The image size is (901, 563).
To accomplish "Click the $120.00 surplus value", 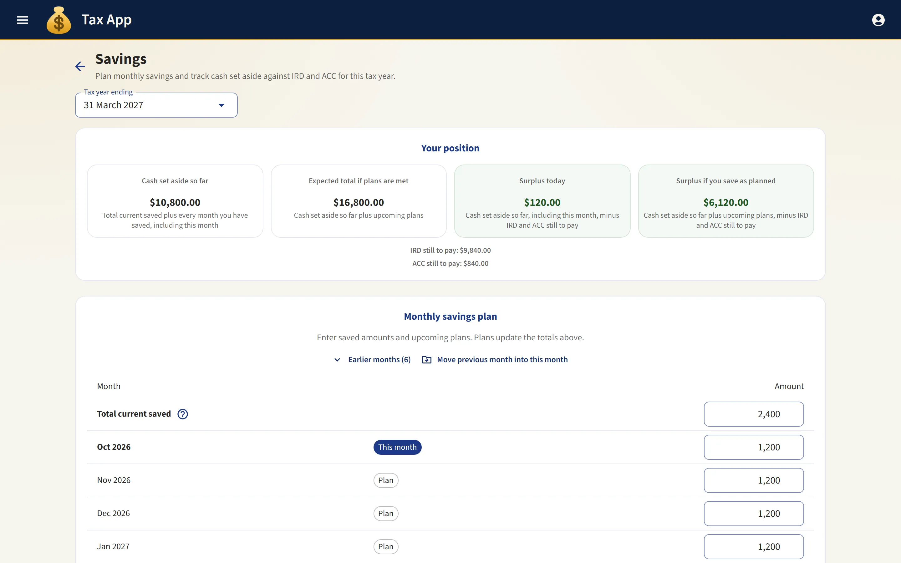I will (542, 203).
